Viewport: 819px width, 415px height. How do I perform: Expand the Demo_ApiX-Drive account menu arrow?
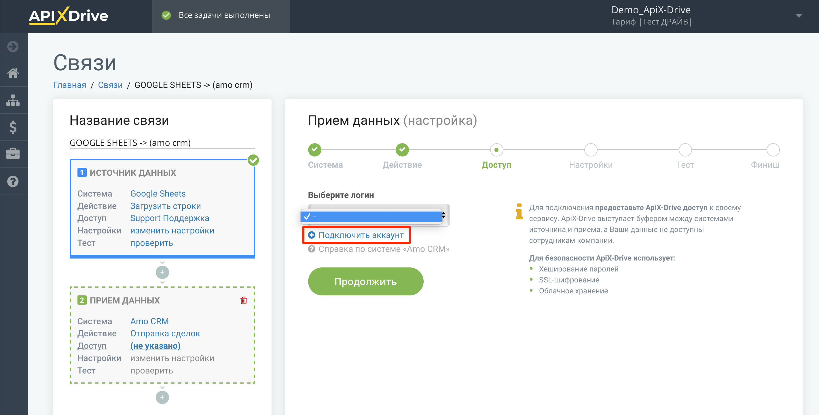point(798,16)
